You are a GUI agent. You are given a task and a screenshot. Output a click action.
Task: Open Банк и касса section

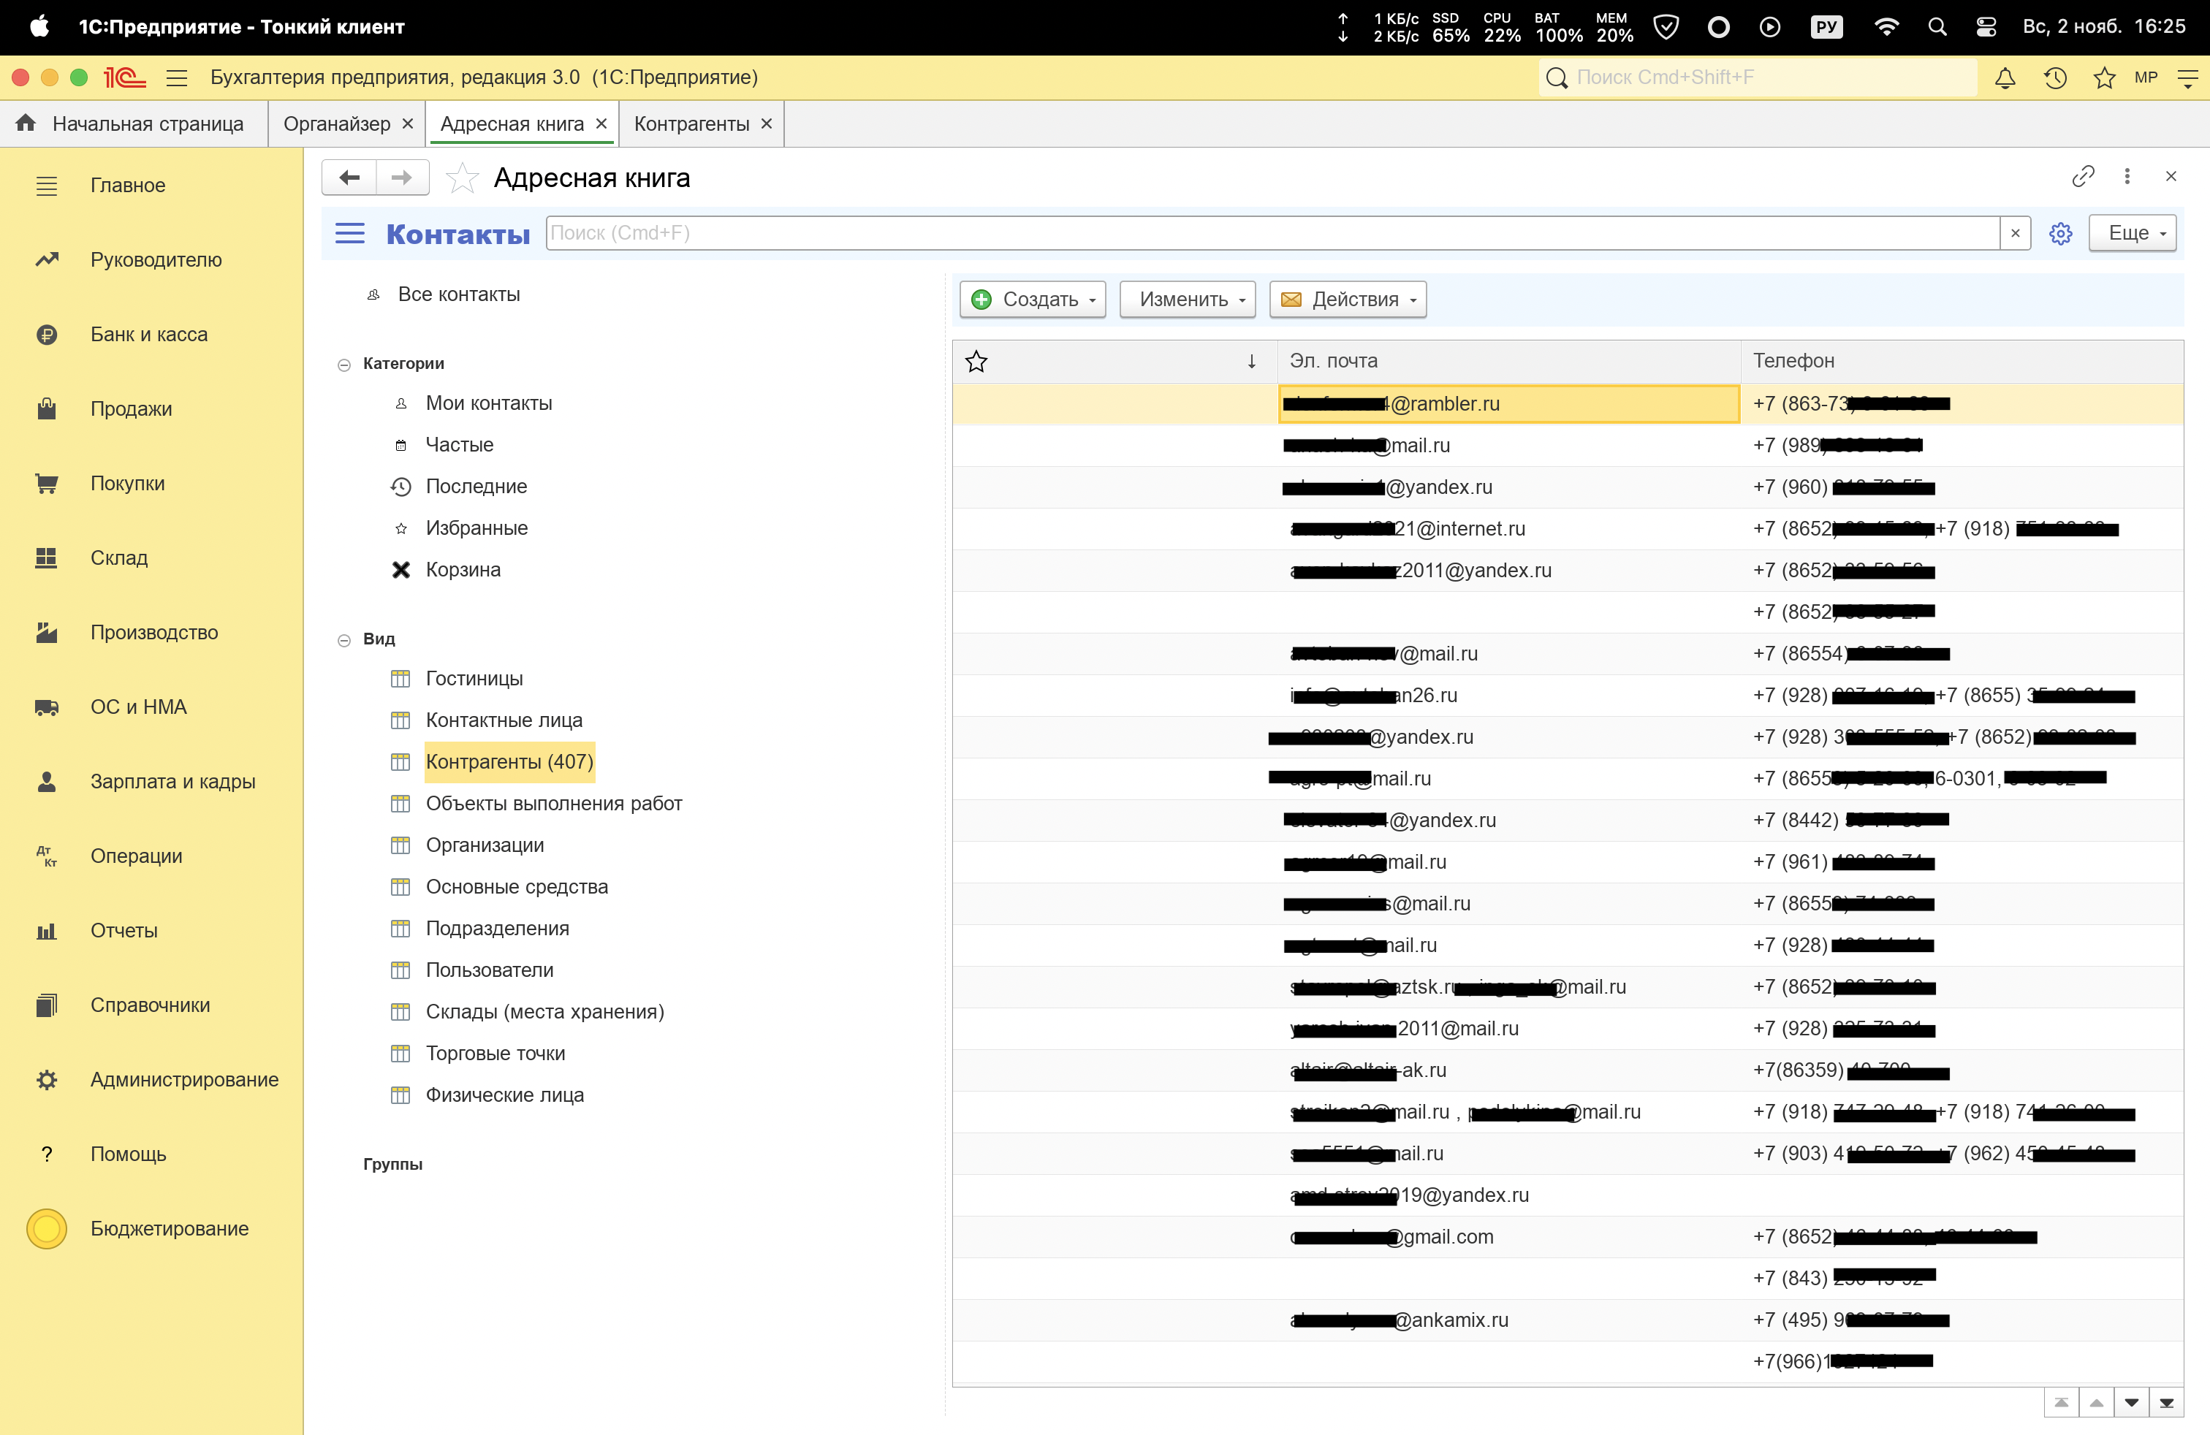coord(148,334)
